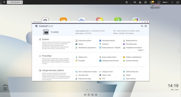181x97 pixels.
Task: Open Wykrywanie usług
Action: tap(83, 79)
